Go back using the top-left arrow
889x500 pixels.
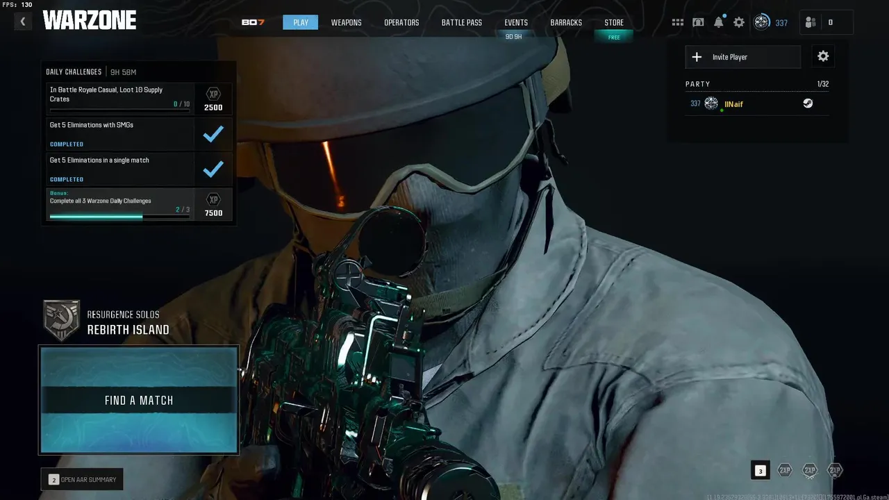(22, 22)
